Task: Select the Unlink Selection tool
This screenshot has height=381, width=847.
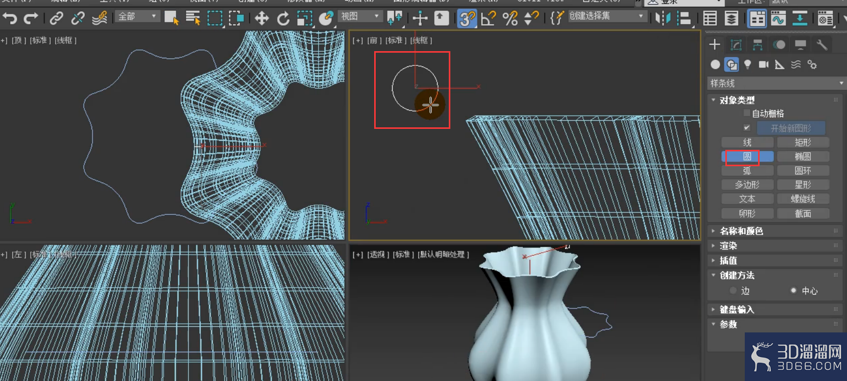Action: coord(78,18)
